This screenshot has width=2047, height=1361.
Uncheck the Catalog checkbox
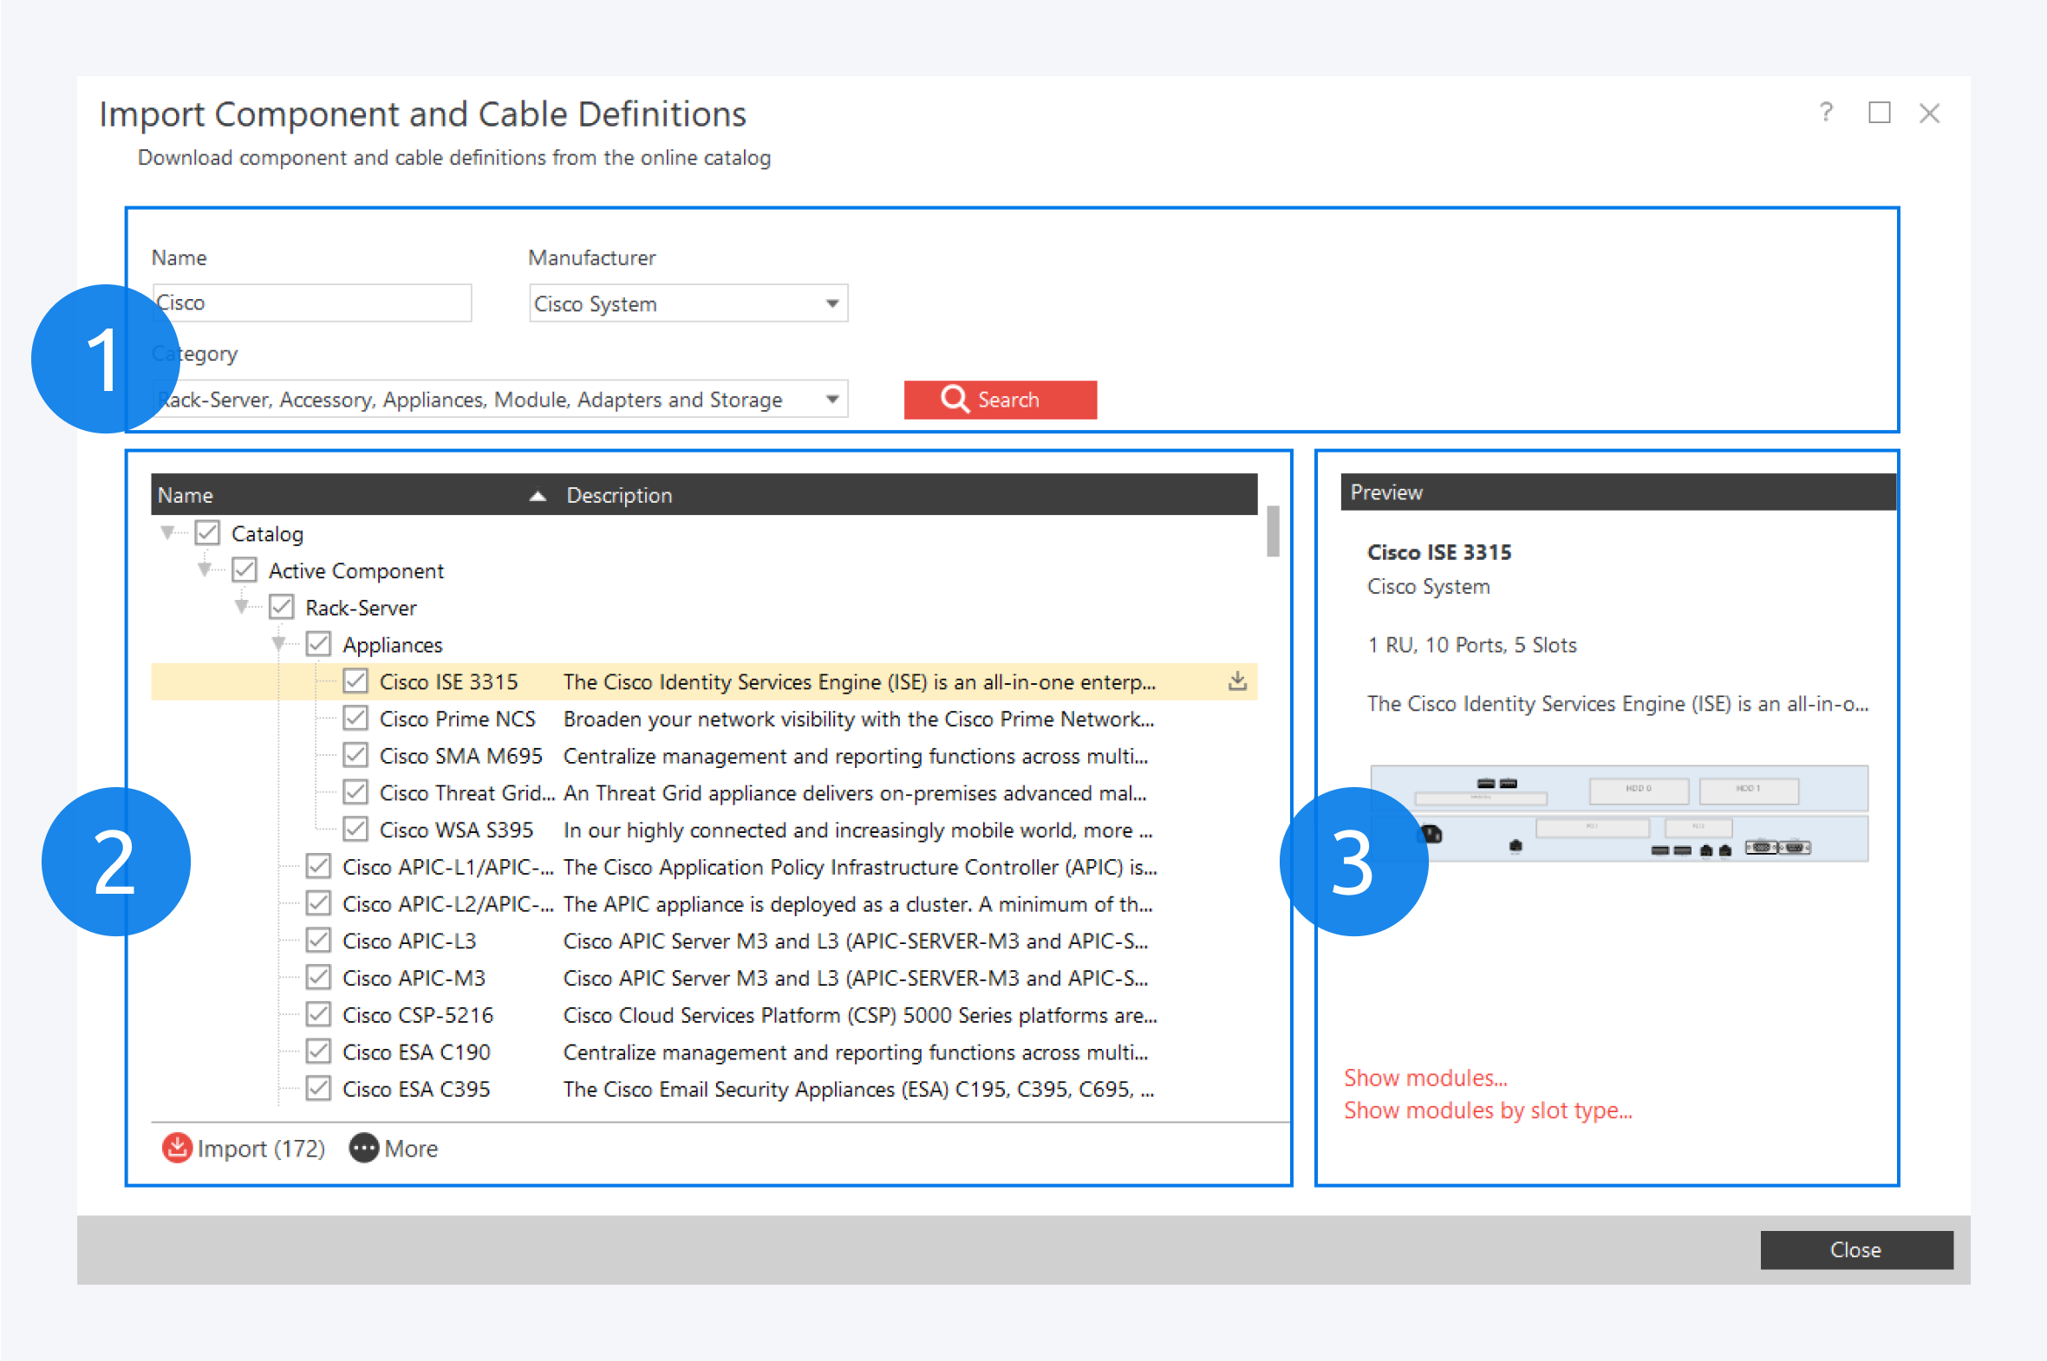pyautogui.click(x=206, y=532)
